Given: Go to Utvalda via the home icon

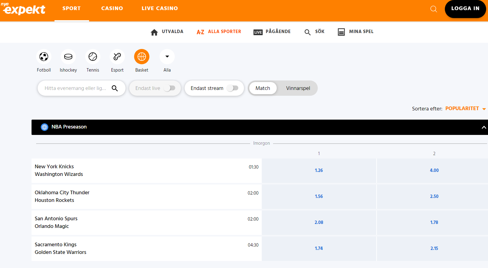Looking at the screenshot, I should [x=154, y=32].
